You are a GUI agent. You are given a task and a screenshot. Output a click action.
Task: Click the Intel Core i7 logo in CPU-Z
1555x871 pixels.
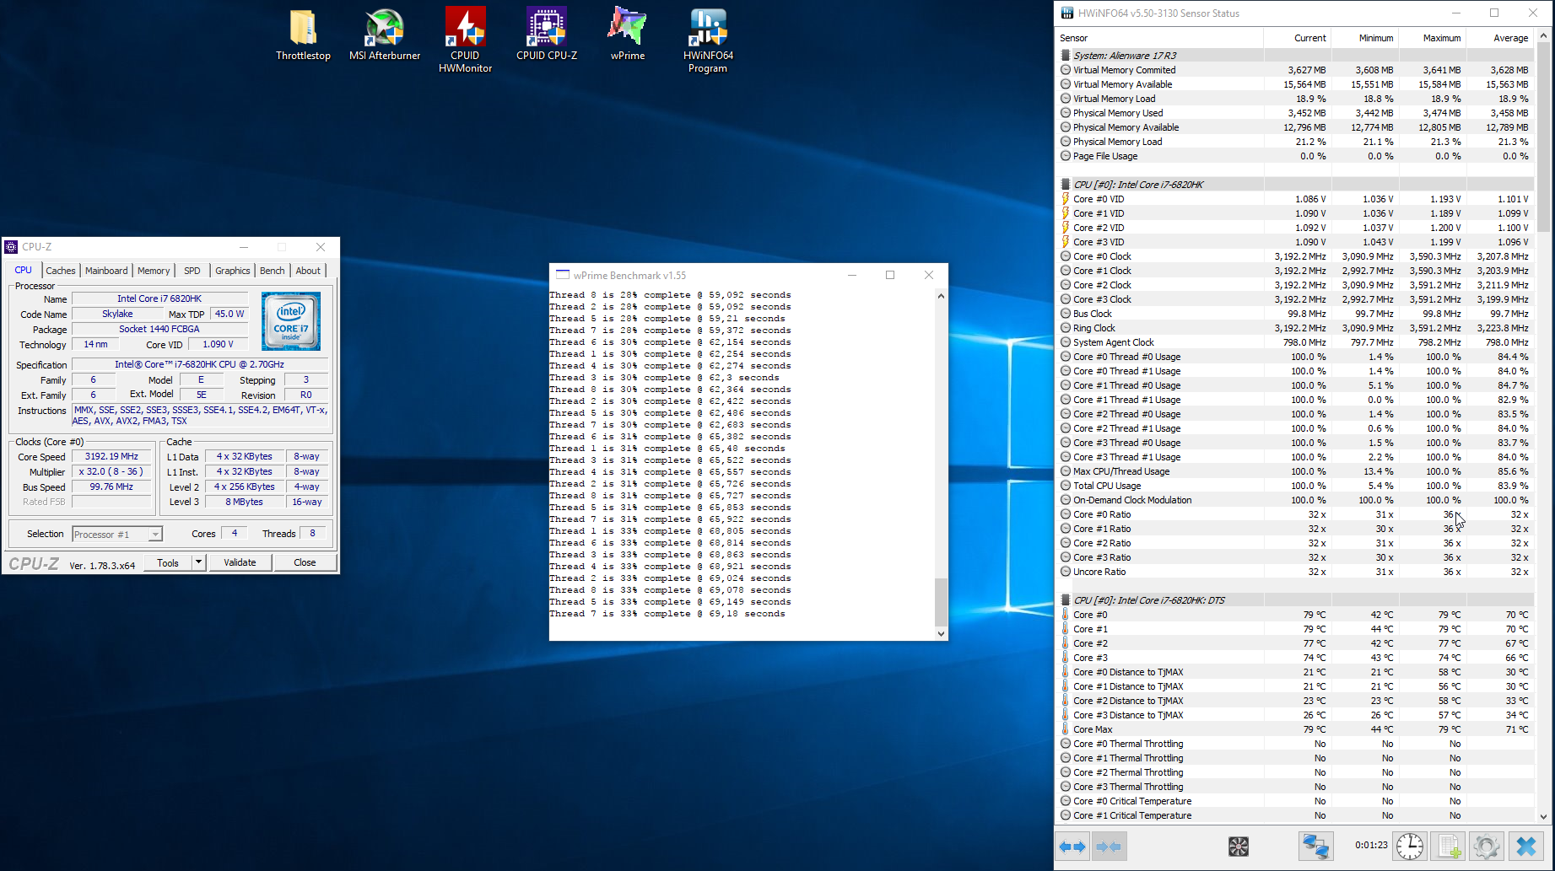pyautogui.click(x=291, y=321)
